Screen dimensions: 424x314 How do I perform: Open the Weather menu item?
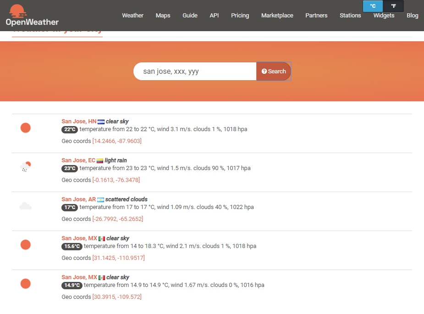(x=132, y=16)
